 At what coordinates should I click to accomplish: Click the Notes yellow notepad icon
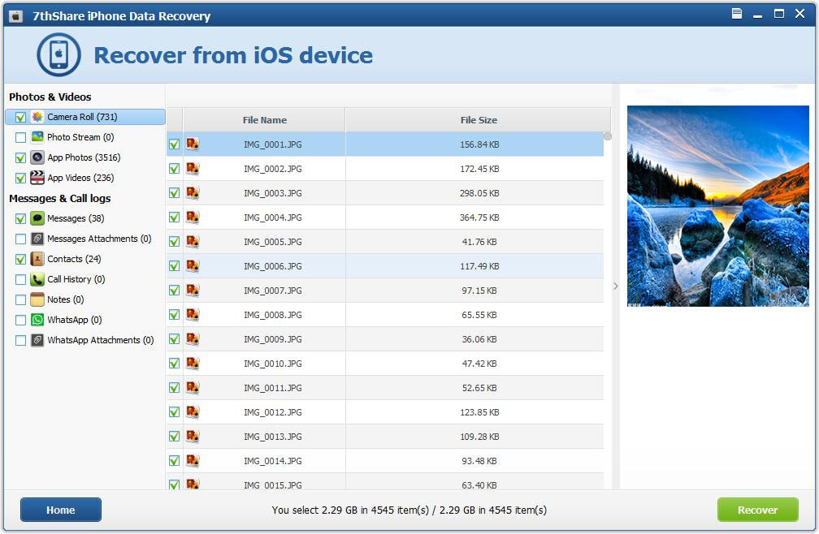click(x=37, y=299)
